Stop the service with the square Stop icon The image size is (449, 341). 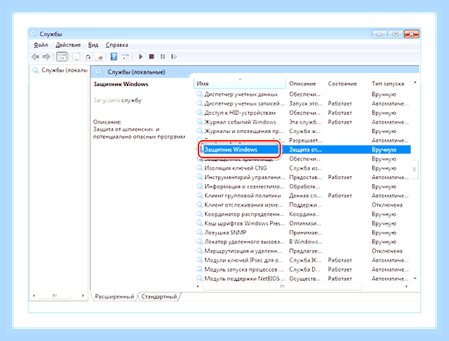pos(151,57)
